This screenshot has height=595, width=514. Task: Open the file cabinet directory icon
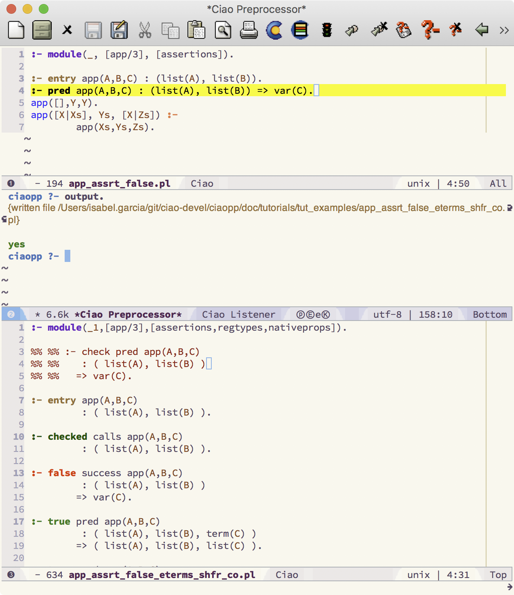[x=42, y=30]
